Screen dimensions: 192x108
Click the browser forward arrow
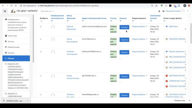click(7, 6)
